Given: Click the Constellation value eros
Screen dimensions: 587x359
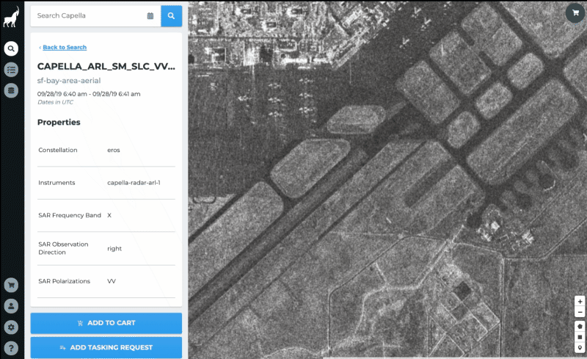Looking at the screenshot, I should [114, 150].
